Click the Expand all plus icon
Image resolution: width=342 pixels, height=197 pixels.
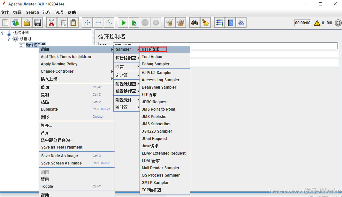point(87,23)
